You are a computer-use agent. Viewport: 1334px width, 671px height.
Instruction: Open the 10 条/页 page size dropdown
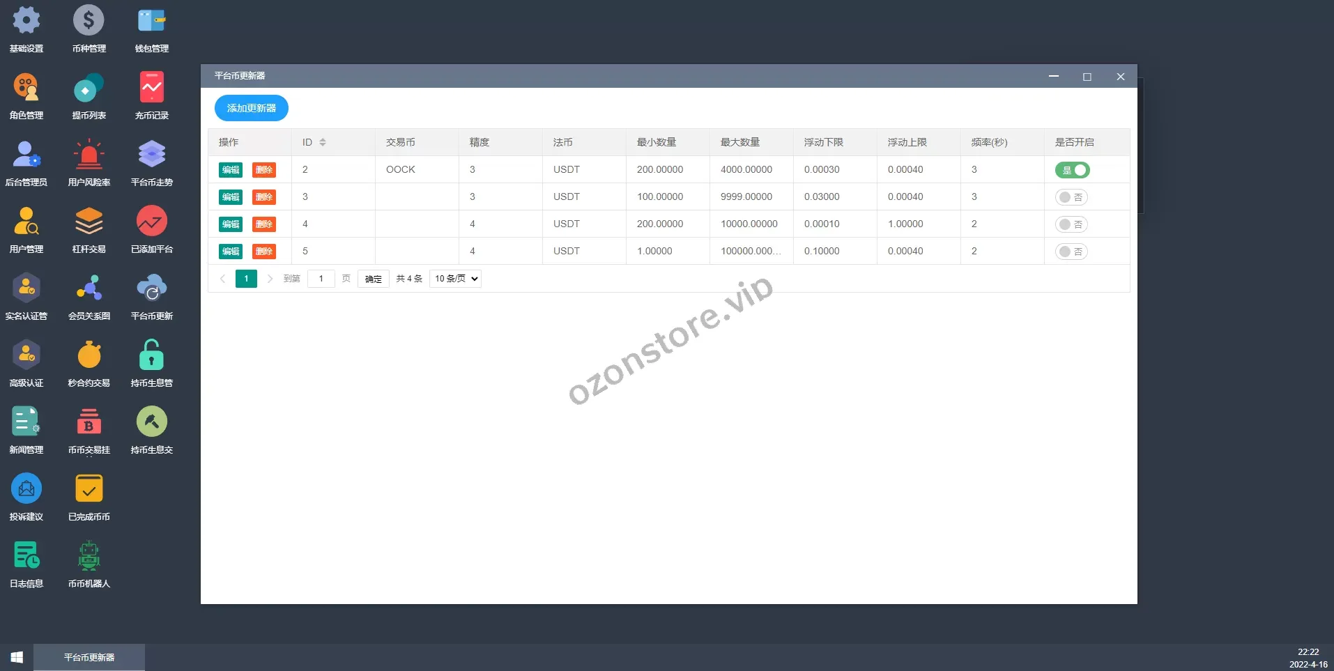(456, 279)
